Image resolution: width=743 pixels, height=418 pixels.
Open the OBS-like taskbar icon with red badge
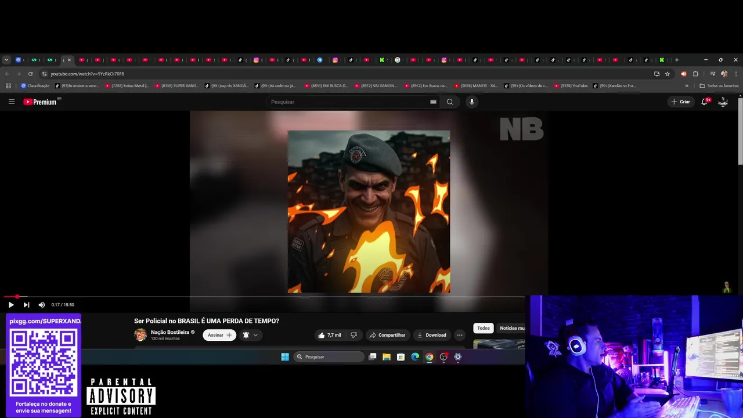pyautogui.click(x=444, y=357)
